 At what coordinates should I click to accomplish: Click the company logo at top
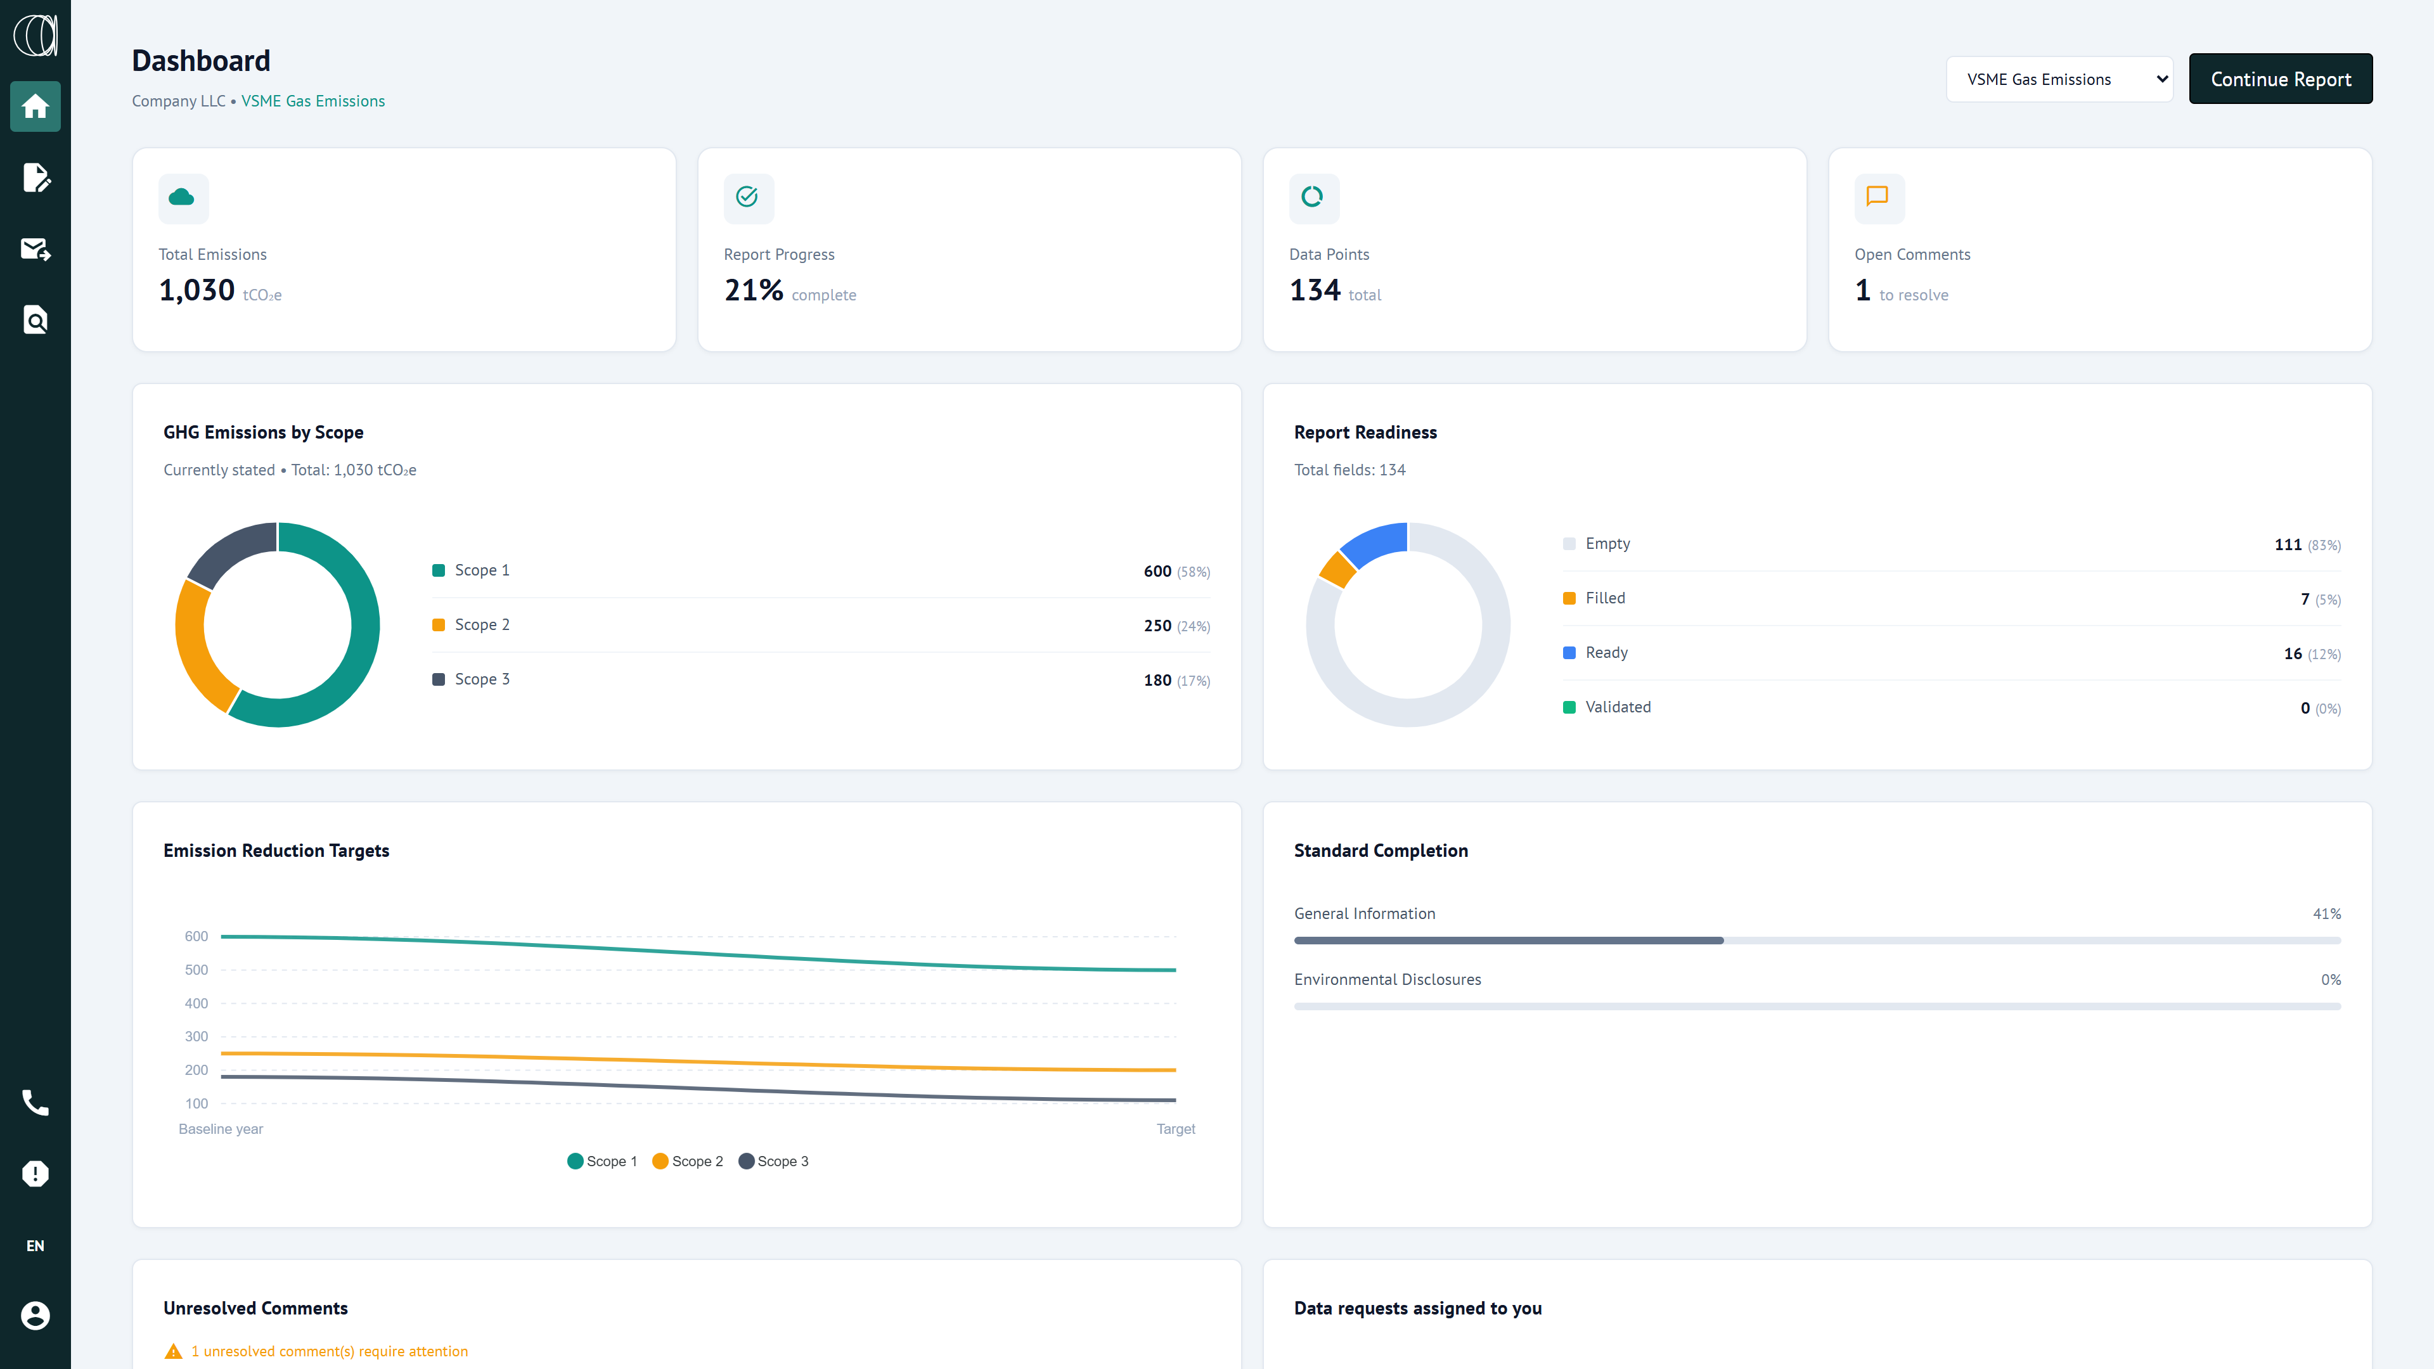click(x=35, y=36)
